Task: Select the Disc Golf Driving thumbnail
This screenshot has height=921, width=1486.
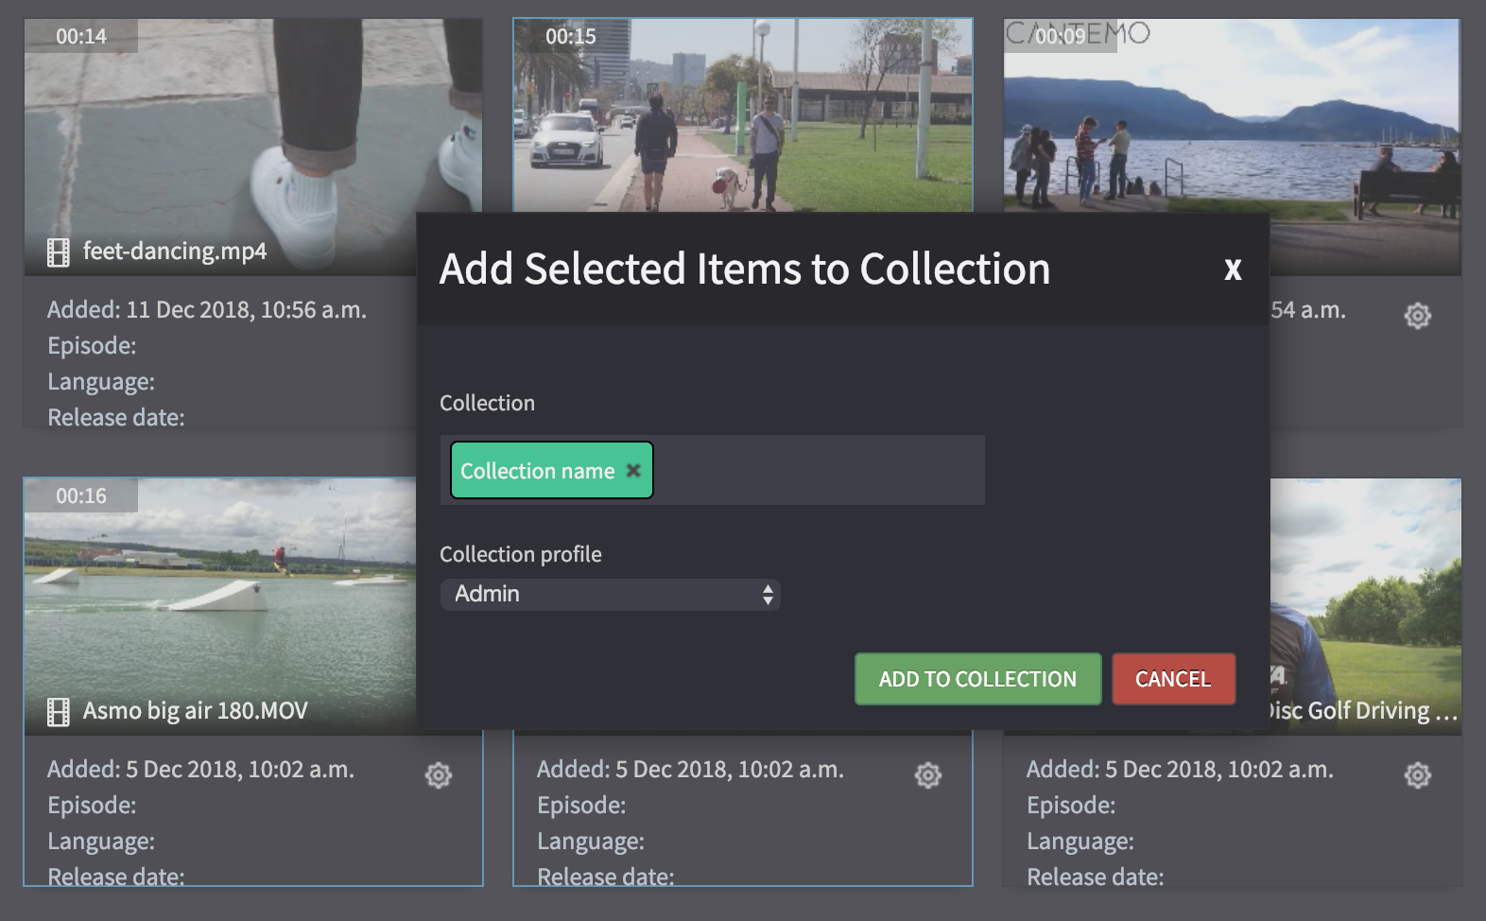Action: point(1365,606)
